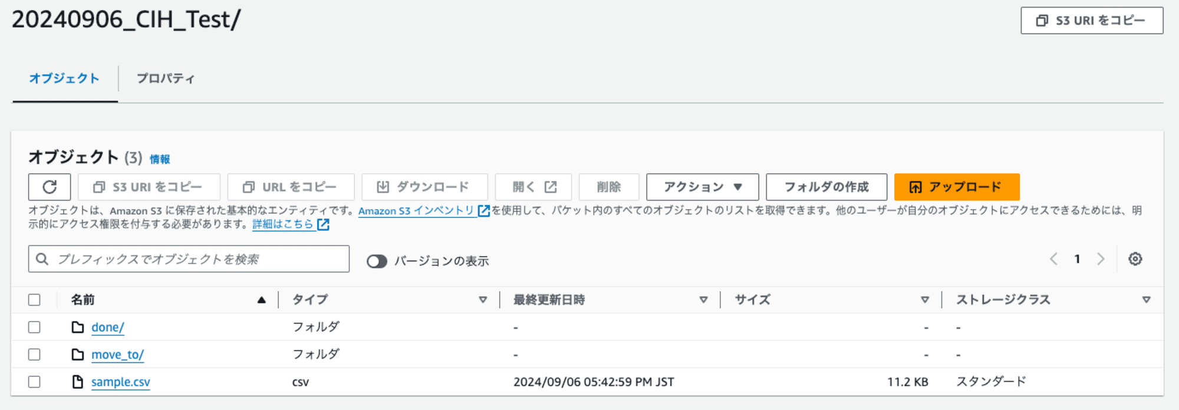1179x410 pixels.
Task: Open the アクション dropdown menu
Action: click(x=703, y=187)
